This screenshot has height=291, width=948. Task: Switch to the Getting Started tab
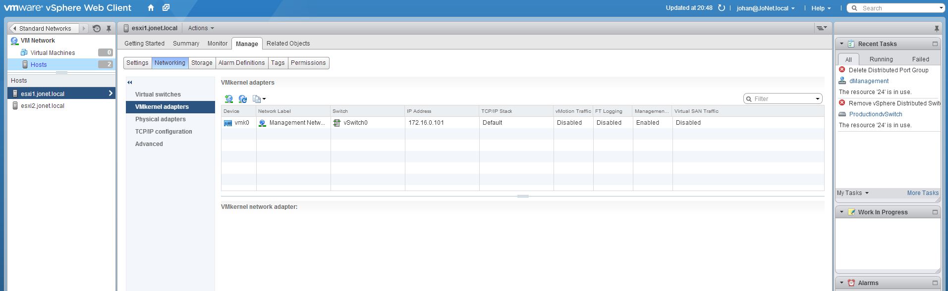tap(144, 44)
